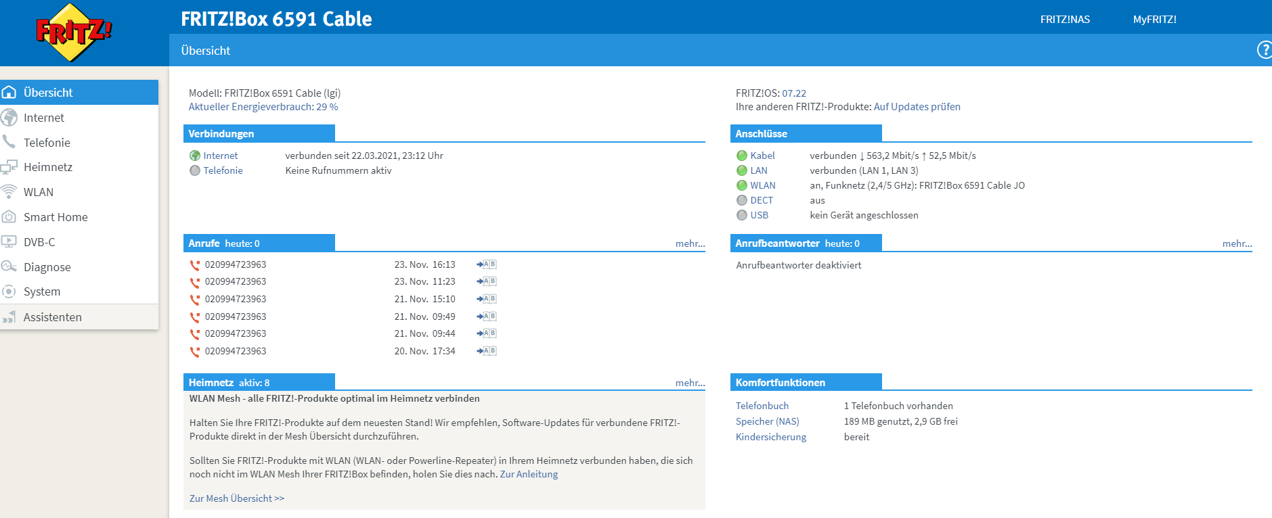Open the WLAN sidebar menu

(x=79, y=192)
